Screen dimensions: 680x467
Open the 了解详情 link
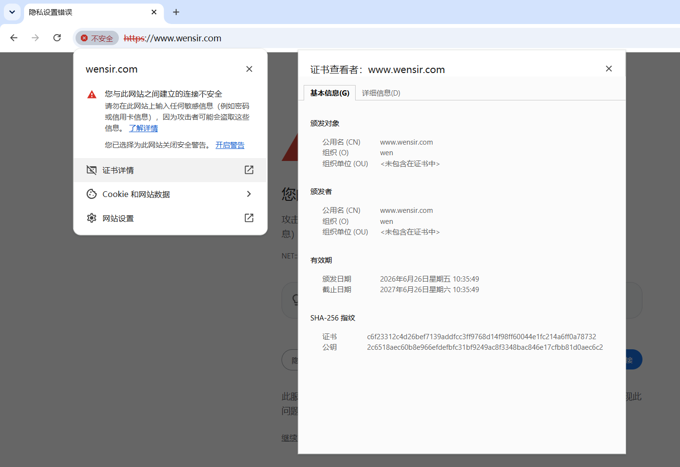[143, 128]
